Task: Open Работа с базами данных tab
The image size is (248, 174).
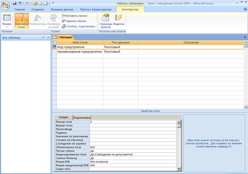Action: 96,10
